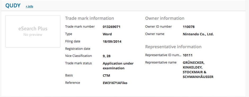Click the QUDY trade mark title
Image resolution: width=249 pixels, height=97 pixels.
(13, 6)
